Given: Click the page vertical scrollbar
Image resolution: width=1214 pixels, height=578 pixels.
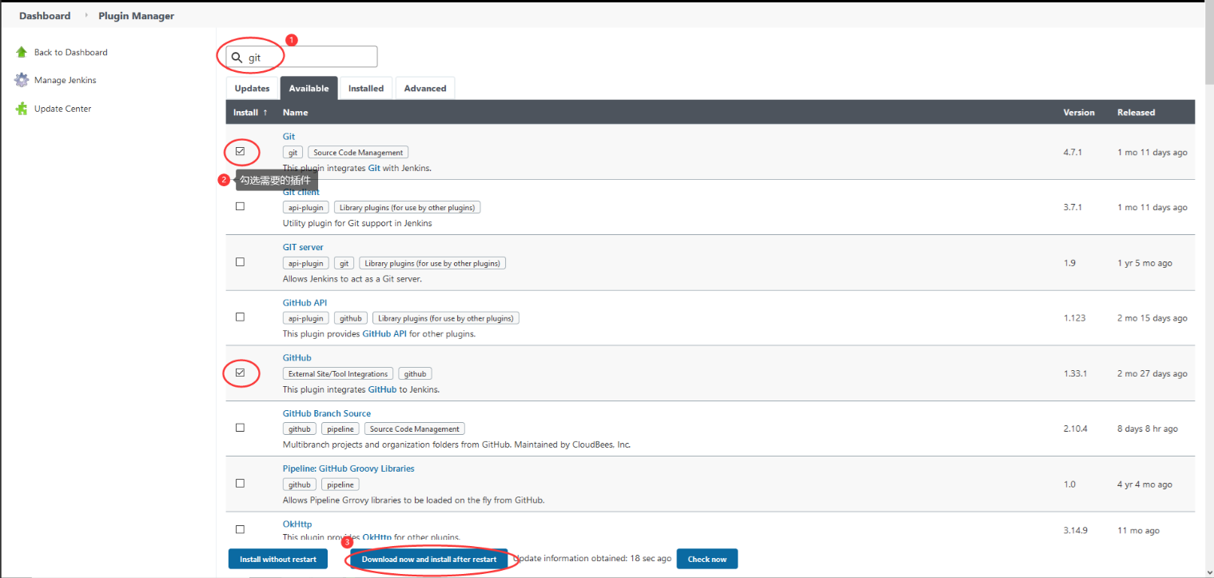Looking at the screenshot, I should pyautogui.click(x=1209, y=44).
